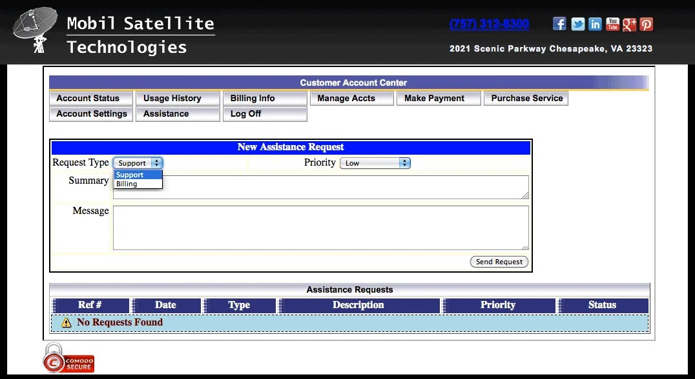Click the No Requests Found message
This screenshot has height=379, width=695.
click(119, 322)
